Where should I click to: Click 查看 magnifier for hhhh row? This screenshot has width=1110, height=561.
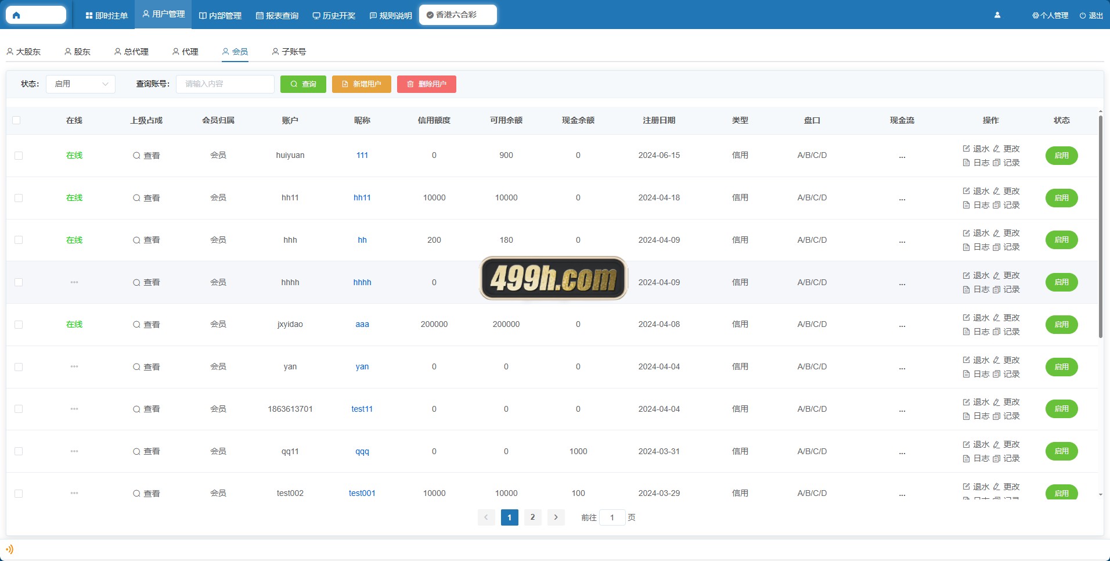(x=136, y=282)
